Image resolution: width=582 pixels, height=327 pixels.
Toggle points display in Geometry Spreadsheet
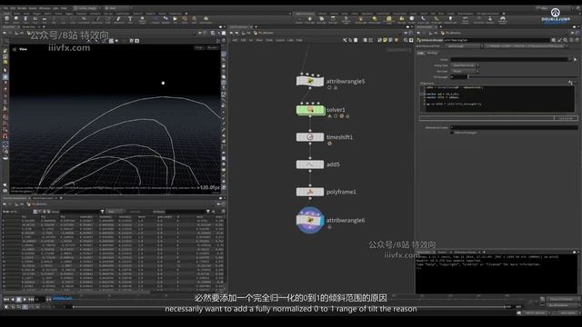[35, 212]
